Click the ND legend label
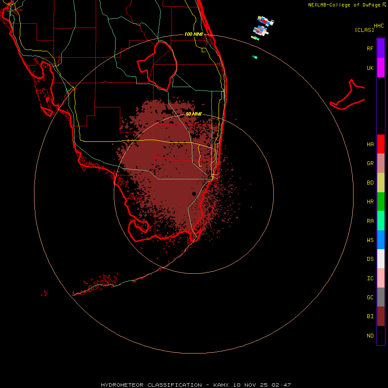Viewport: 388px width, 388px height. pyautogui.click(x=370, y=335)
